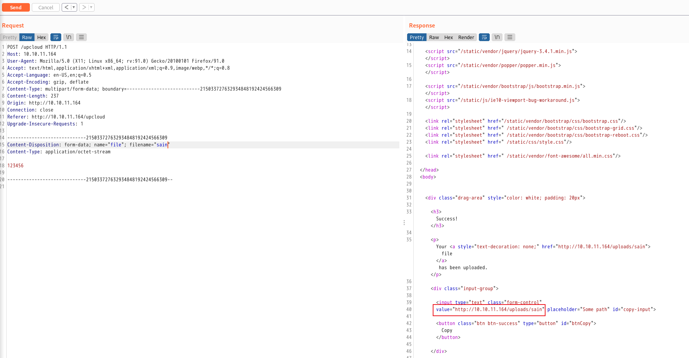The height and width of the screenshot is (358, 689).
Task: Open the back history dropdown arrow
Action: [x=74, y=7]
